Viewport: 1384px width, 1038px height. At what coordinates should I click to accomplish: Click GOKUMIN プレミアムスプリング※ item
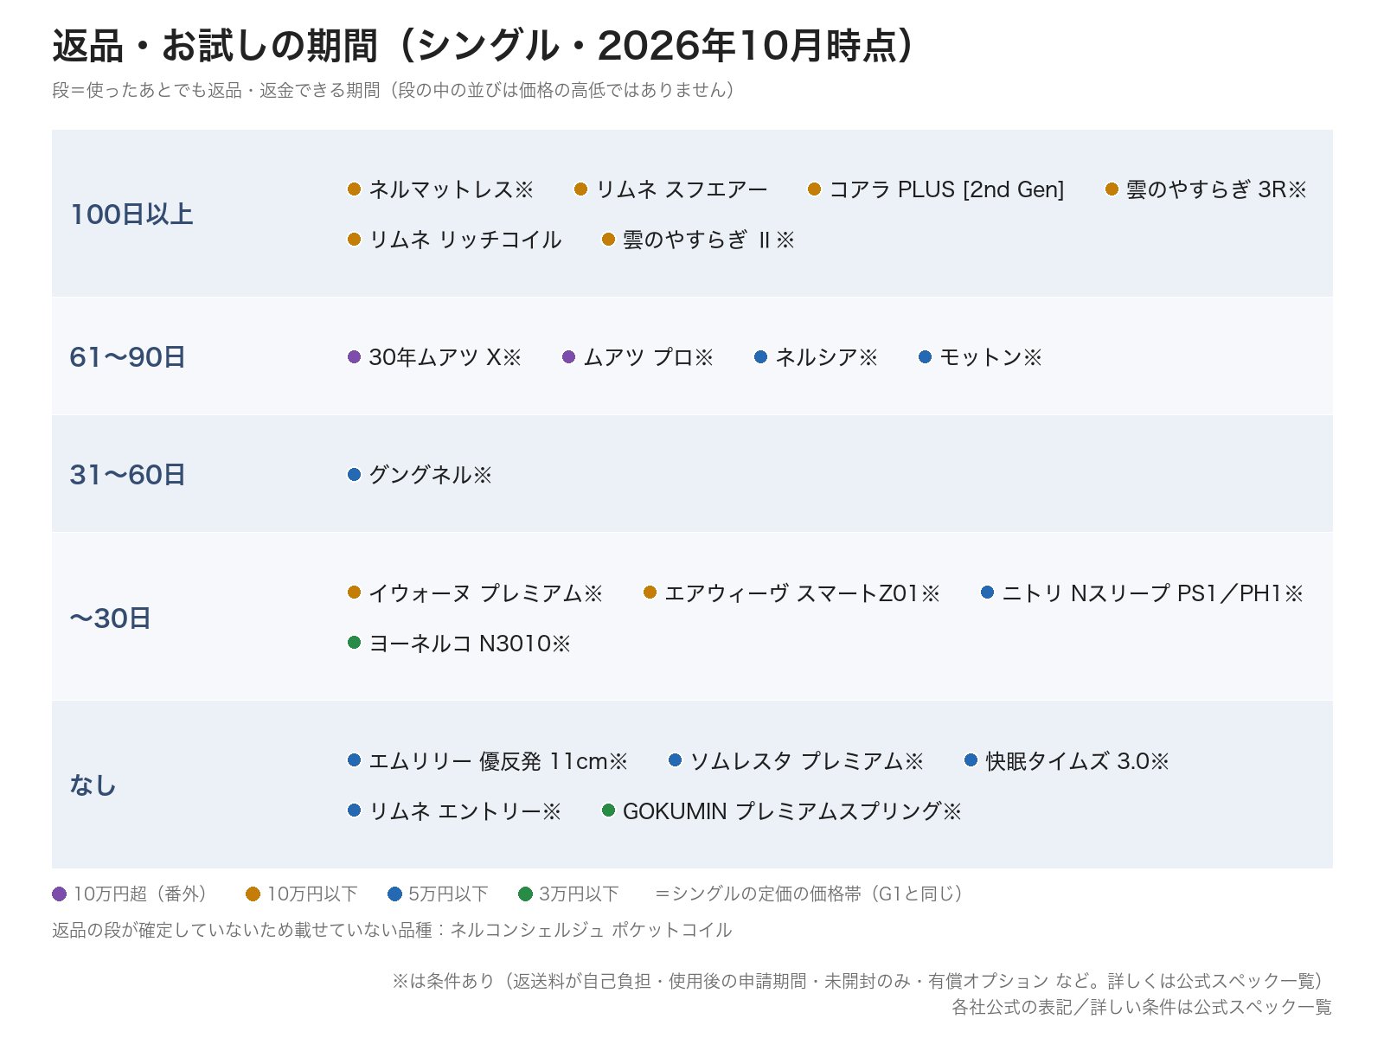pos(781,811)
